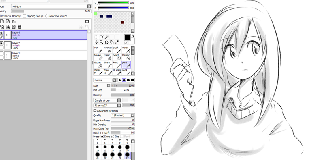Screen dimensions: 324x160
Task: Toggle the transparent color icon below foreground swatch
Action: [x=126, y=43]
